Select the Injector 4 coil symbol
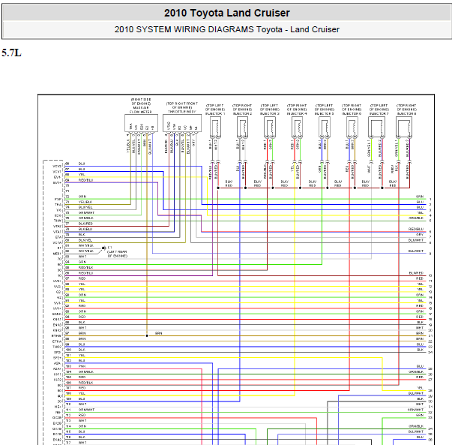Viewport: 452px width, 445px height. 297,127
